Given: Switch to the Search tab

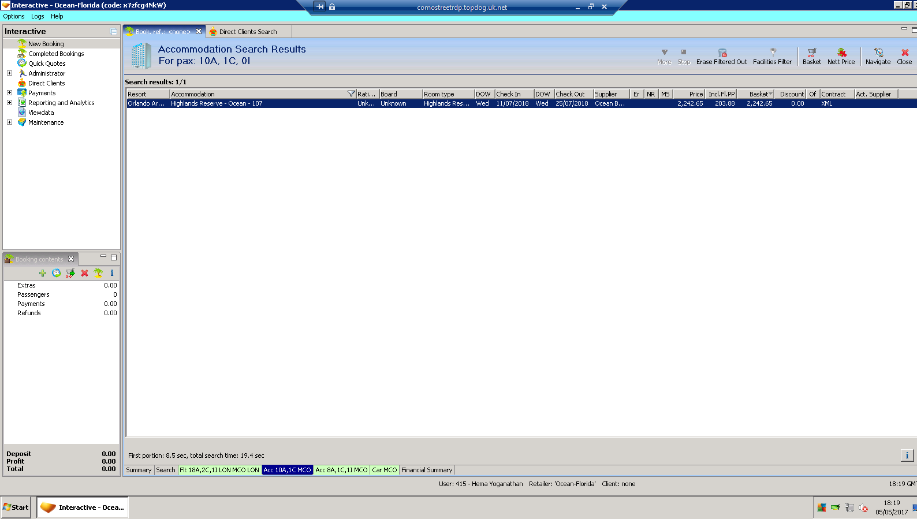Looking at the screenshot, I should click(x=166, y=470).
